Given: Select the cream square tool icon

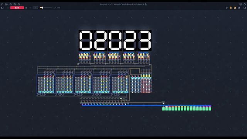Looking at the screenshot, I should pos(235,8).
